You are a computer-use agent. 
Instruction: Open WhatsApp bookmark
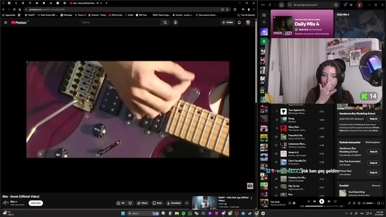(66, 15)
